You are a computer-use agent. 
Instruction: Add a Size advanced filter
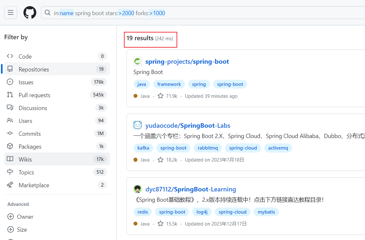tap(17, 229)
